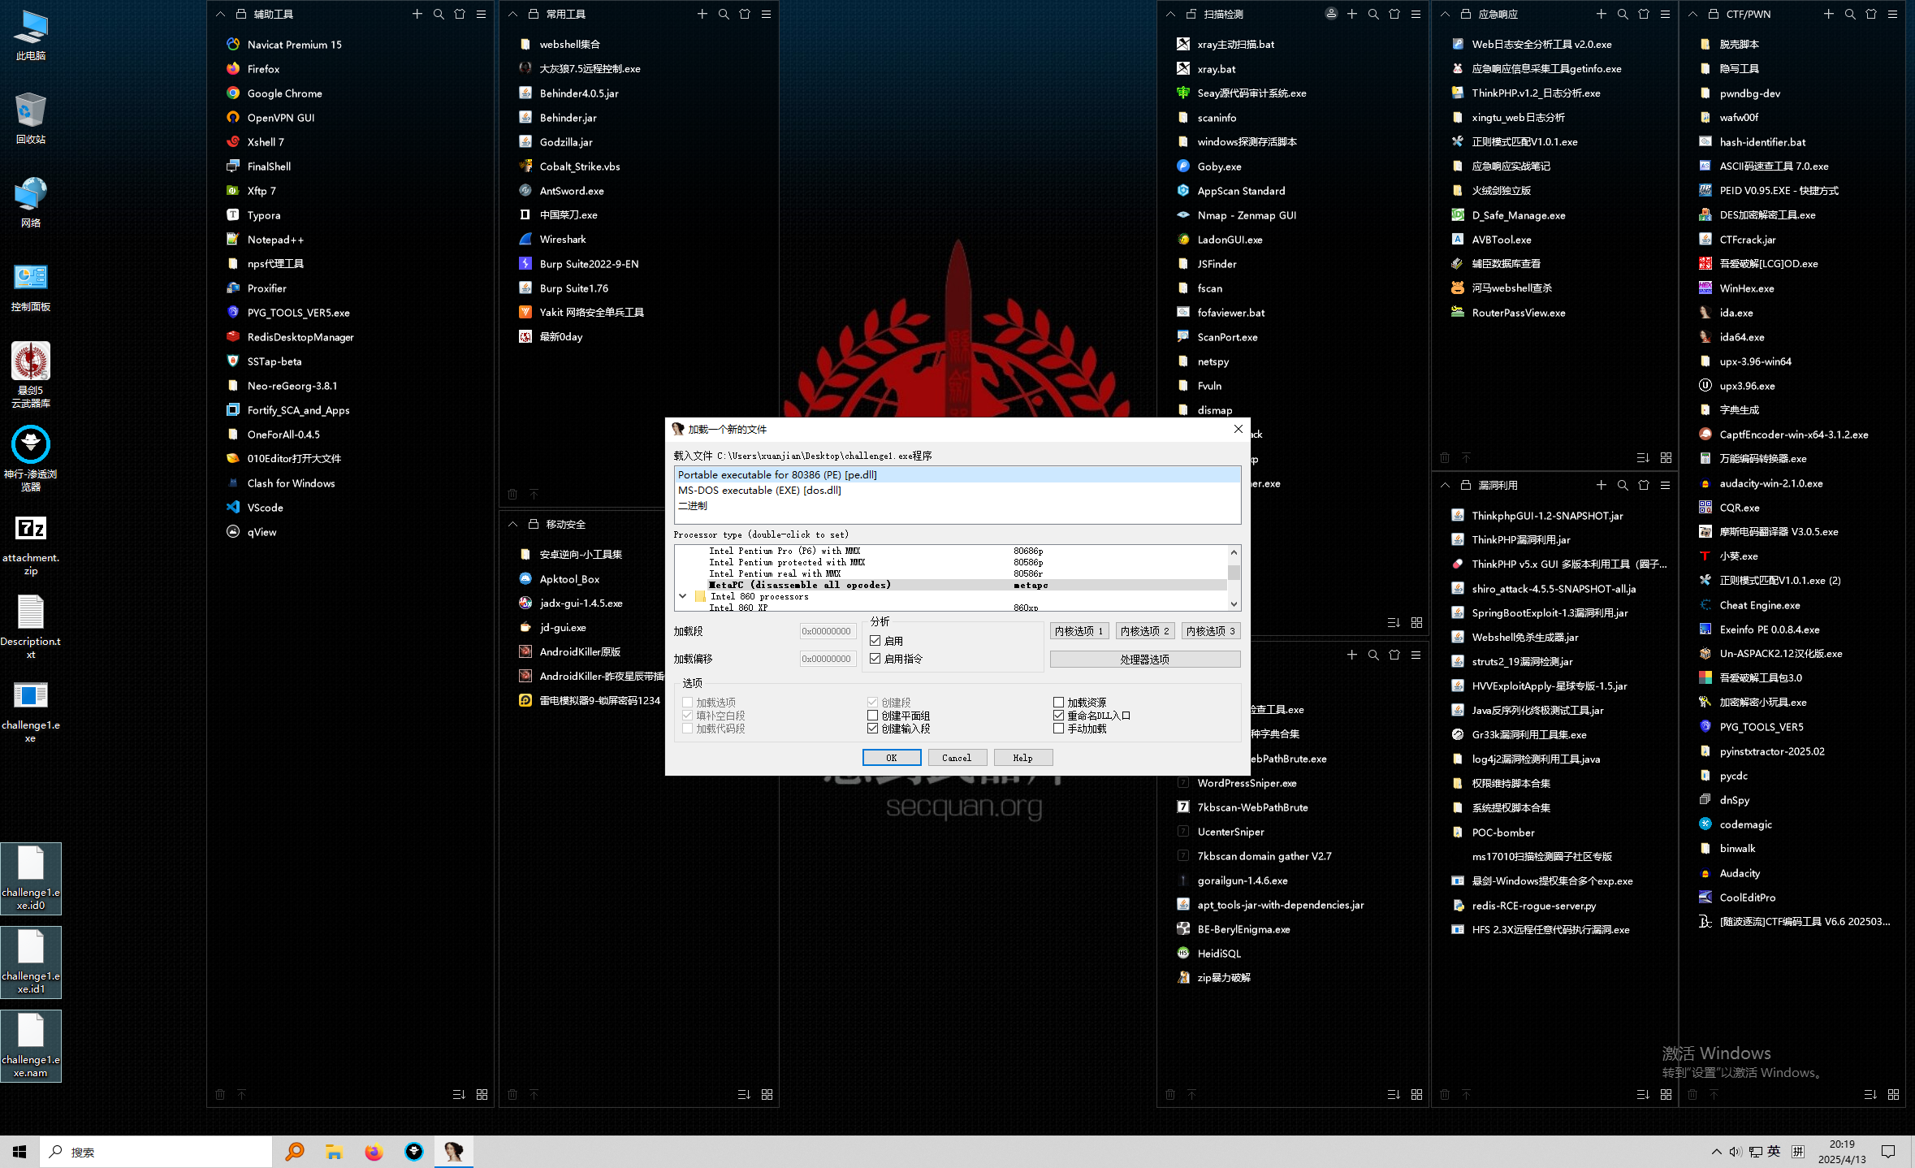1915x1168 pixels.
Task: Collapse the 扫描检测 panel with its chevron
Action: click(x=1170, y=14)
